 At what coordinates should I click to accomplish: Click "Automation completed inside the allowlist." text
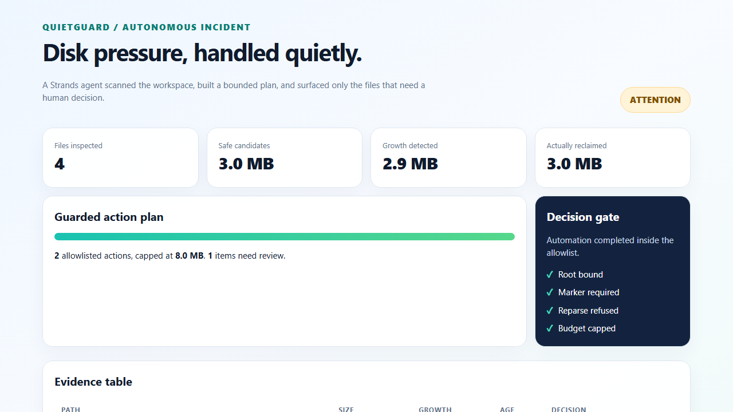610,247
